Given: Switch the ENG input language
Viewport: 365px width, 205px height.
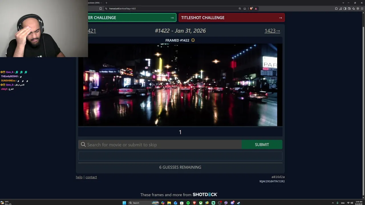Looking at the screenshot, I should pyautogui.click(x=343, y=203).
